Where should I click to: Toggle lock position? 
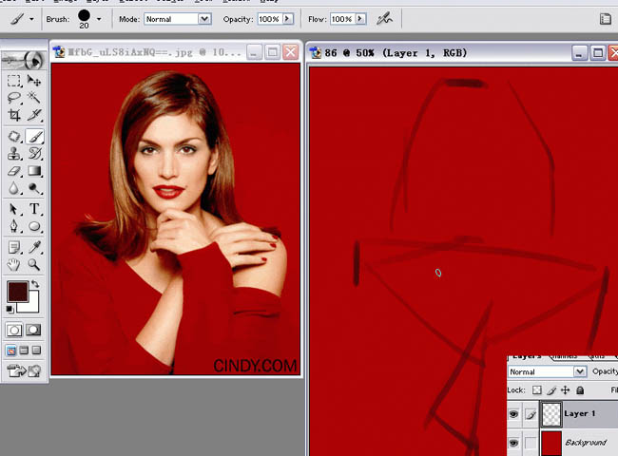tap(565, 390)
